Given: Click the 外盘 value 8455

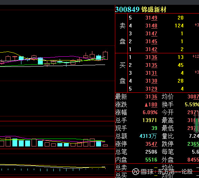Looking at the screenshot, I should tap(193, 160).
